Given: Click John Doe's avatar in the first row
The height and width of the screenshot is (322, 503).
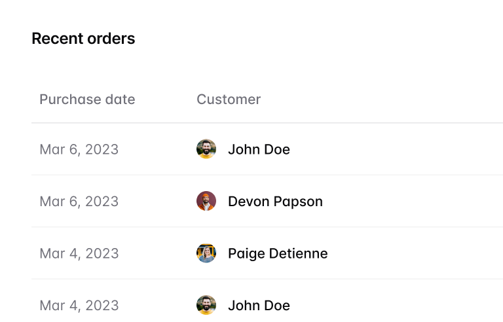Looking at the screenshot, I should pos(206,149).
